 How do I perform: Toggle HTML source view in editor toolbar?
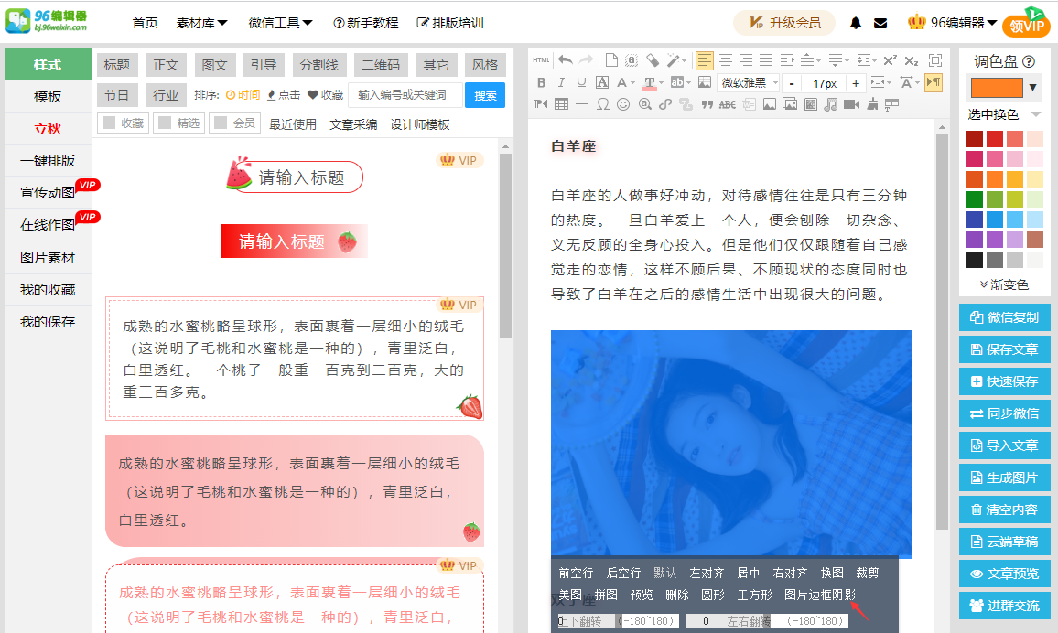click(x=541, y=60)
